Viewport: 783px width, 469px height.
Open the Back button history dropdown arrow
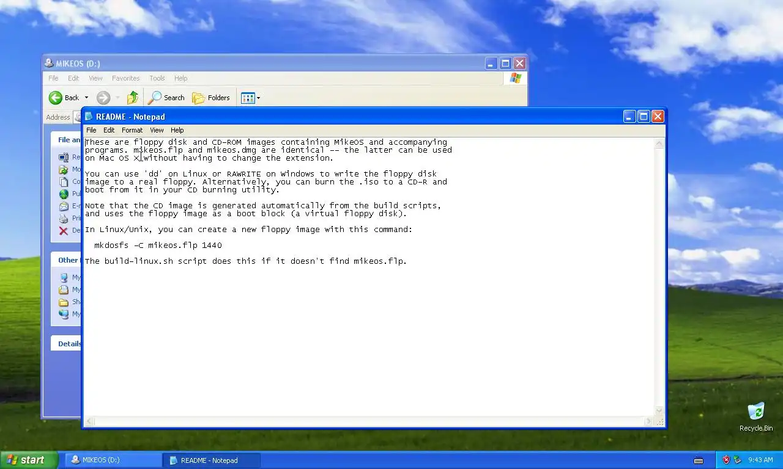point(86,98)
